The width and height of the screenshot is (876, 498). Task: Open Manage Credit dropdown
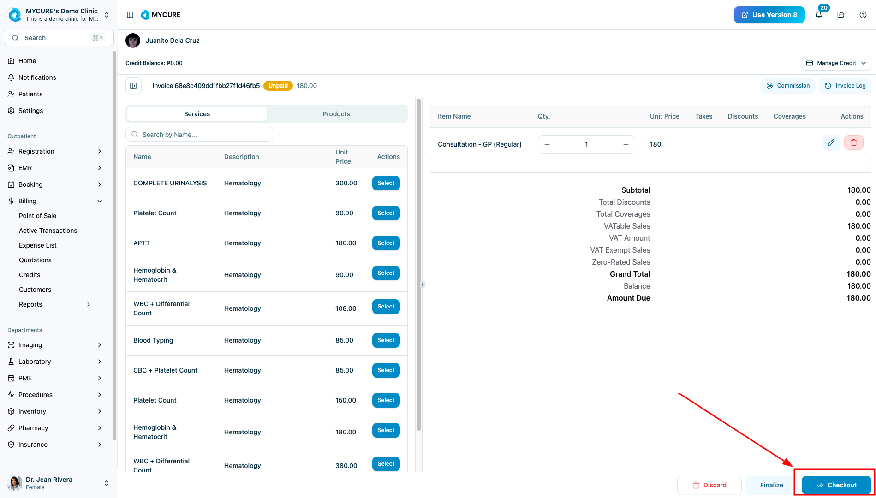(836, 63)
